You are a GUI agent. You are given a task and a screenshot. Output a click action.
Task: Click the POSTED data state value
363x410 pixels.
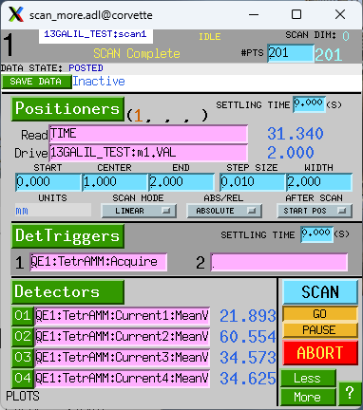86,68
